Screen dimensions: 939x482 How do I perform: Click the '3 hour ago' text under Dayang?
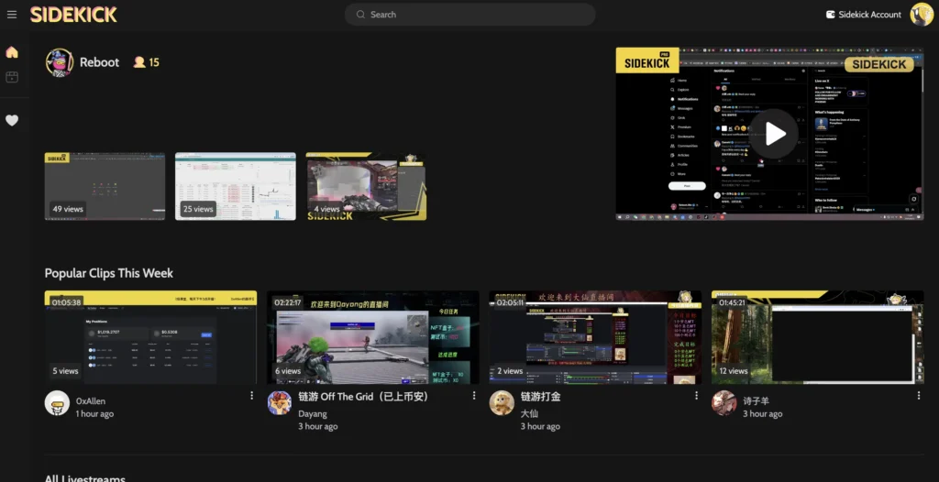click(x=318, y=426)
